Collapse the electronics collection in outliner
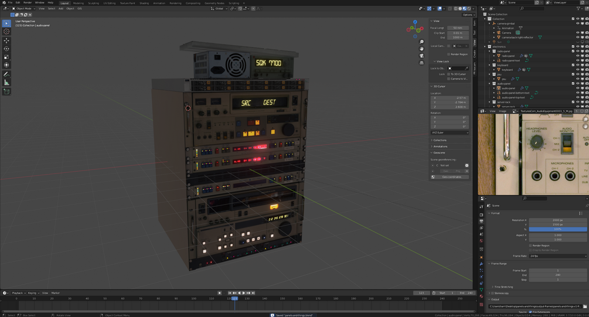 point(485,46)
